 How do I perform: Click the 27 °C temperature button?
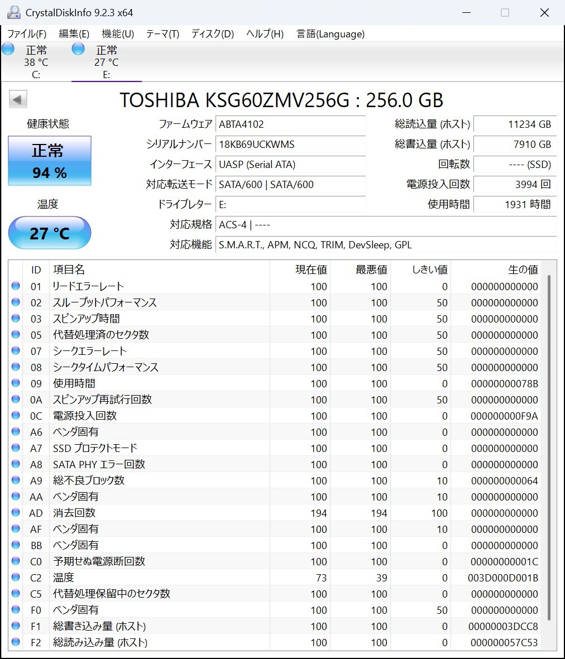tap(50, 233)
